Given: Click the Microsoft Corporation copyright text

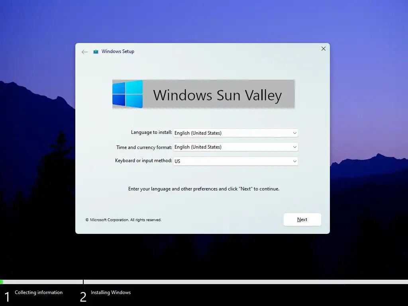Looking at the screenshot, I should pyautogui.click(x=124, y=220).
